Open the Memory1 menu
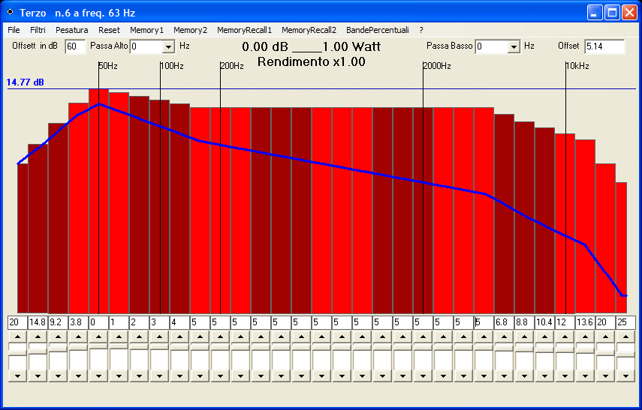642x410 pixels. [x=146, y=30]
